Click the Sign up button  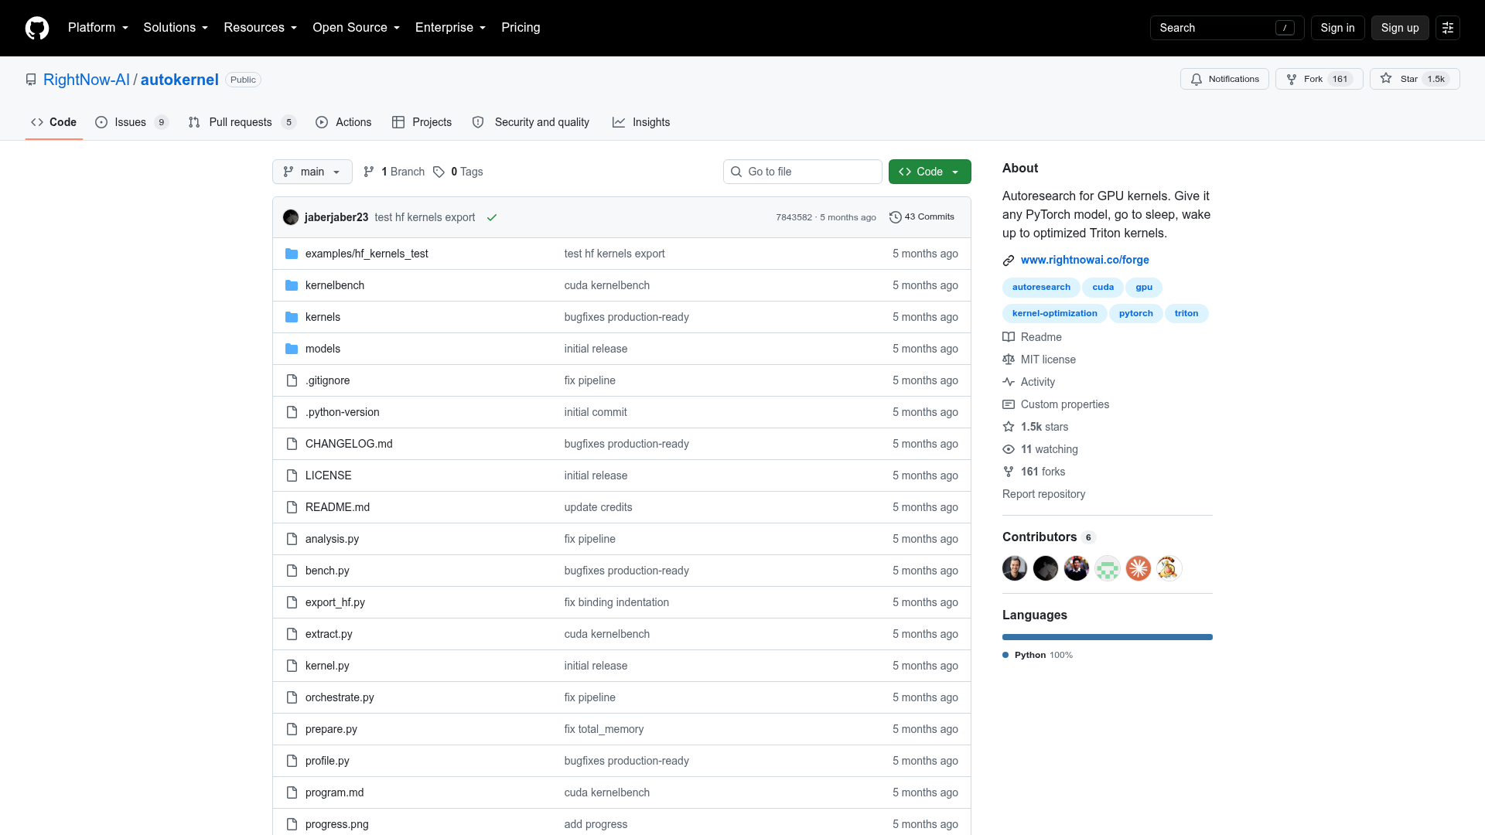1400,28
